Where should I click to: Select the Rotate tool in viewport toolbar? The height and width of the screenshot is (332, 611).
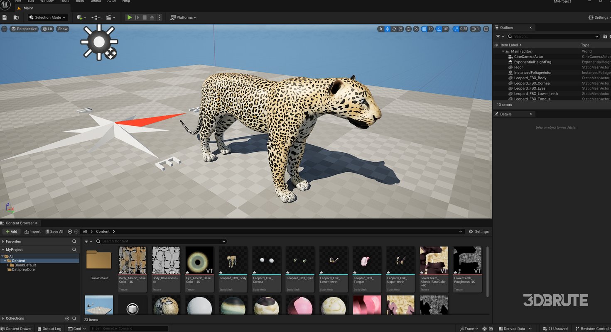click(x=394, y=29)
